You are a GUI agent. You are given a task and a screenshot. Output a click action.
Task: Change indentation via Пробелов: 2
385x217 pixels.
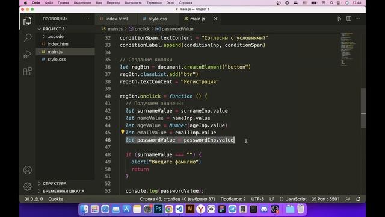click(x=233, y=199)
